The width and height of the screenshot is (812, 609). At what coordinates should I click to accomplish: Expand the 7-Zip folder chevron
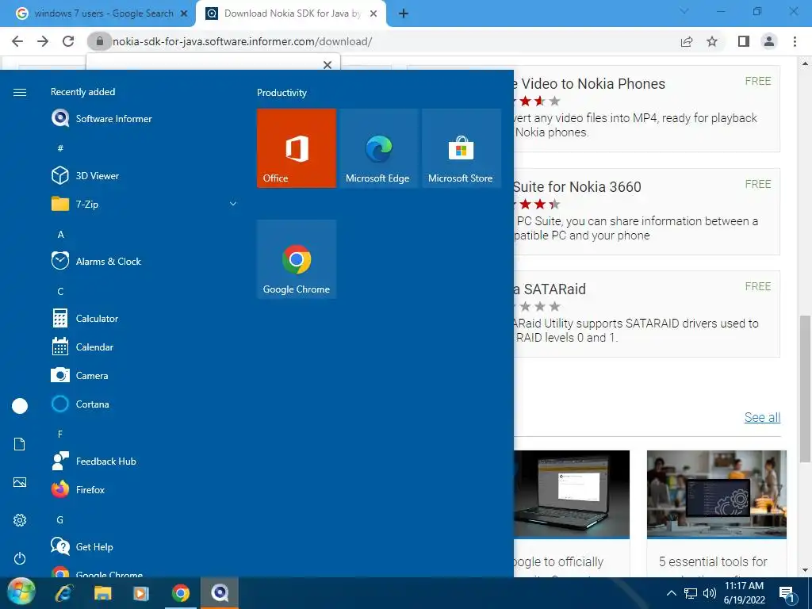(x=233, y=204)
